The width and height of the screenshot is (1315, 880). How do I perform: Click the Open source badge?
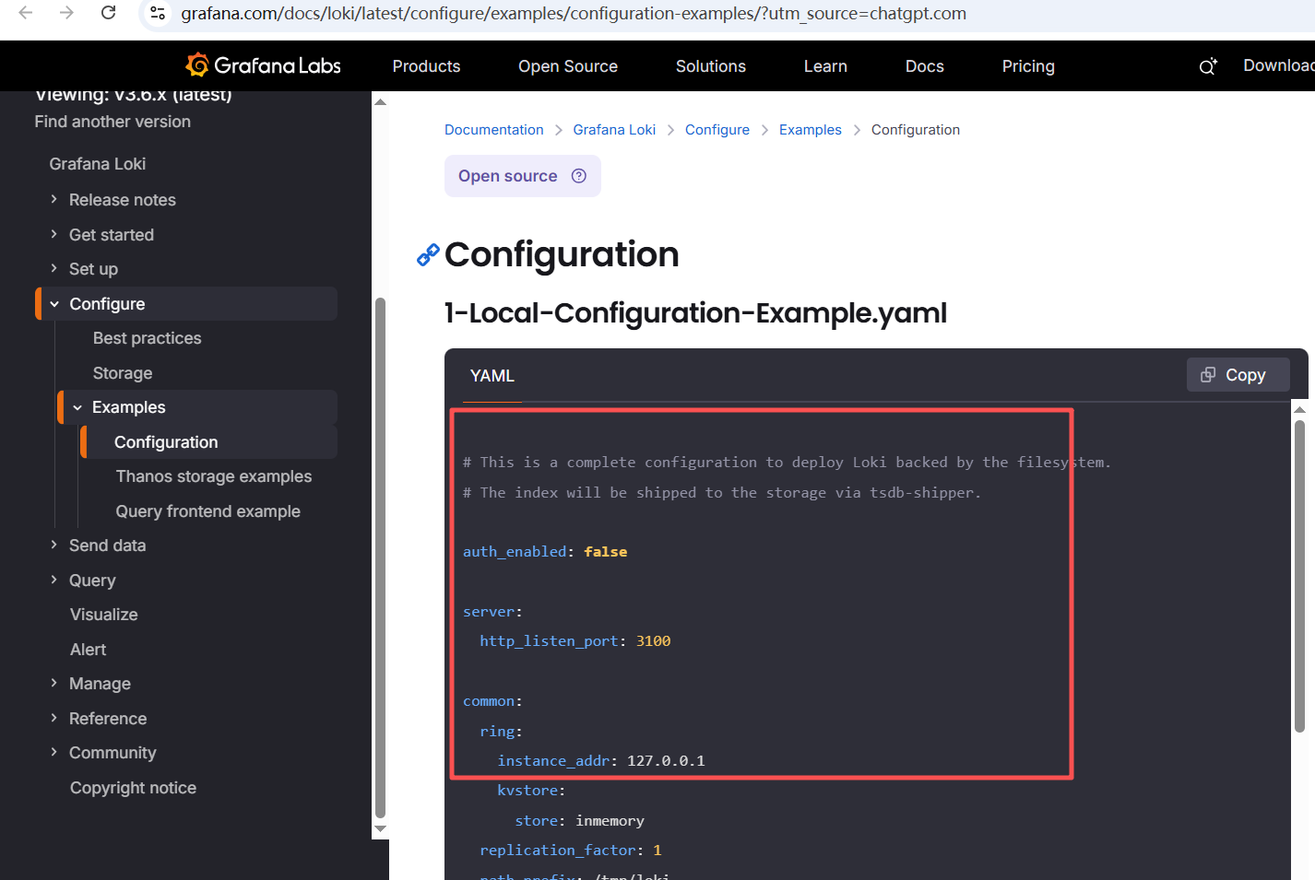tap(523, 176)
